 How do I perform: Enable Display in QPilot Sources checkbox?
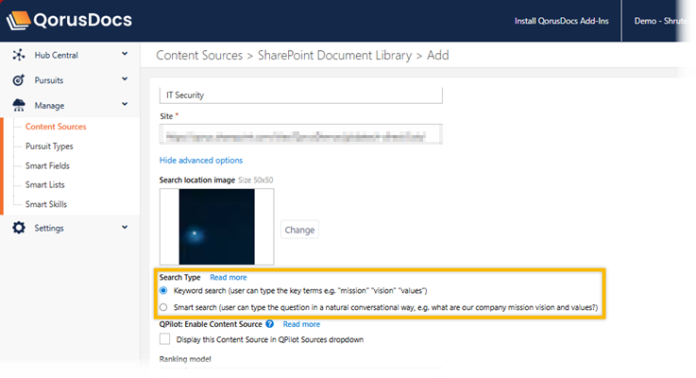[165, 339]
